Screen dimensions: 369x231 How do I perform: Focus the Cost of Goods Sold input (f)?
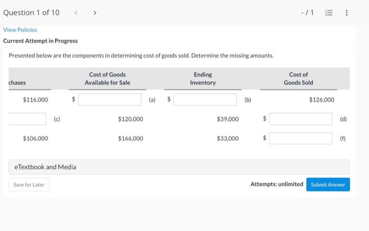pyautogui.click(x=300, y=138)
